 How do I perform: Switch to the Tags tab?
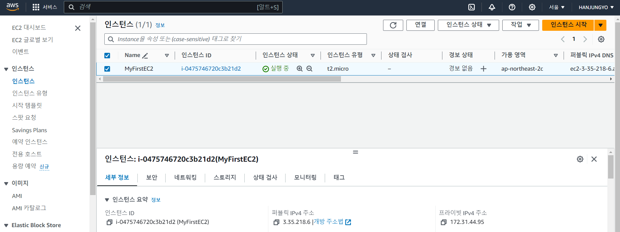pos(339,178)
